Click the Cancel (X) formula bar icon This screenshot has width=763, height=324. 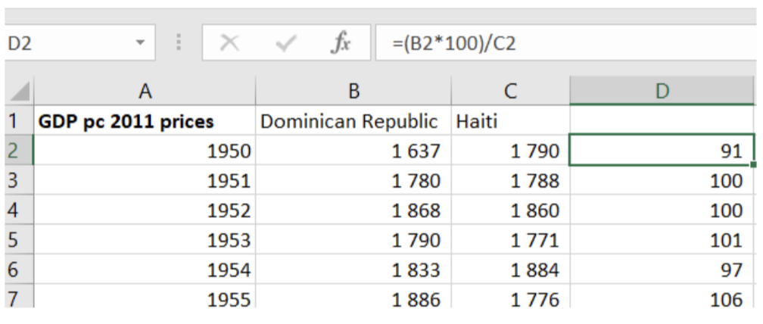[229, 44]
